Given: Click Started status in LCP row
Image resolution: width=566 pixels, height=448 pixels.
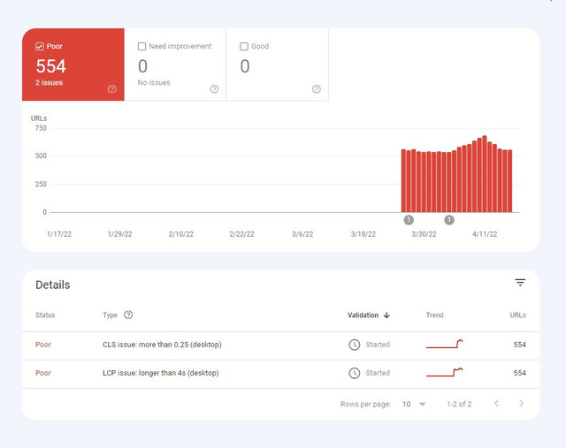Looking at the screenshot, I should point(378,373).
